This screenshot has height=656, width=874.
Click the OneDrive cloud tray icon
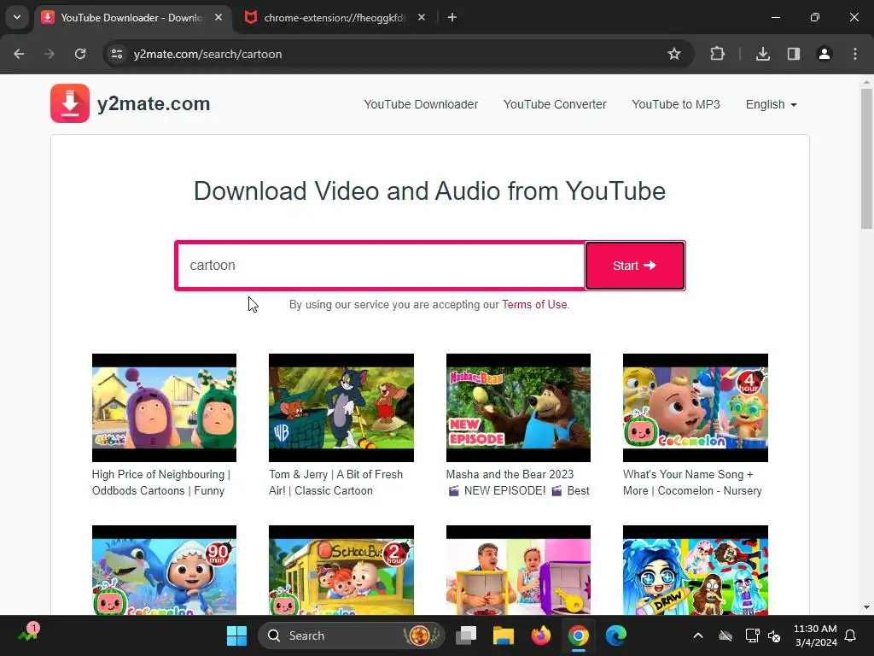tap(725, 635)
